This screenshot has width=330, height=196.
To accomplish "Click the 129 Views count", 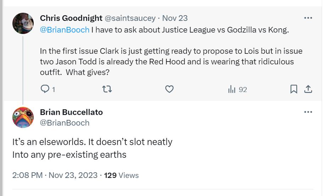I will pyautogui.click(x=121, y=175).
